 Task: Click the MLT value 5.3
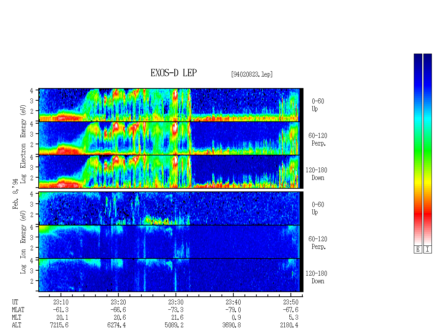tap(294, 318)
